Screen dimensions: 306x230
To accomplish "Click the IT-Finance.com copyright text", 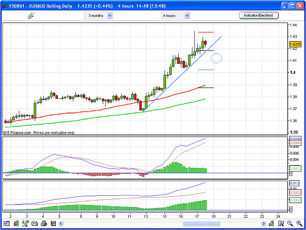I will pos(17,133).
